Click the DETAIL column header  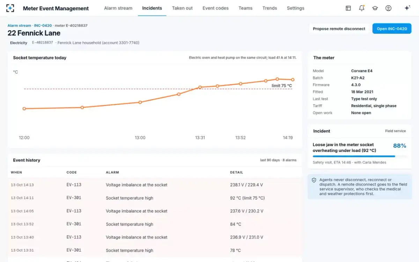pos(236,172)
